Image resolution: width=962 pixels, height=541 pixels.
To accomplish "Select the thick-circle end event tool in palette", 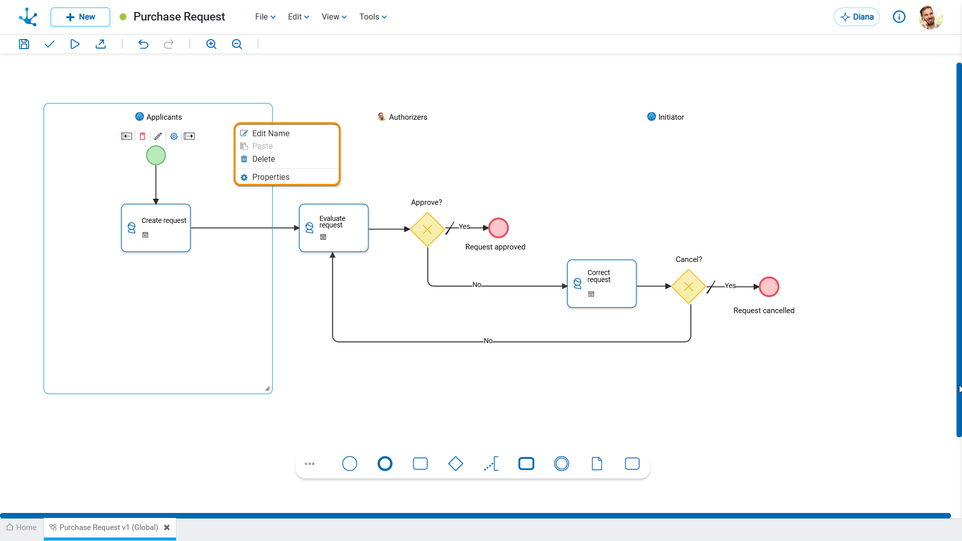I will 385,464.
